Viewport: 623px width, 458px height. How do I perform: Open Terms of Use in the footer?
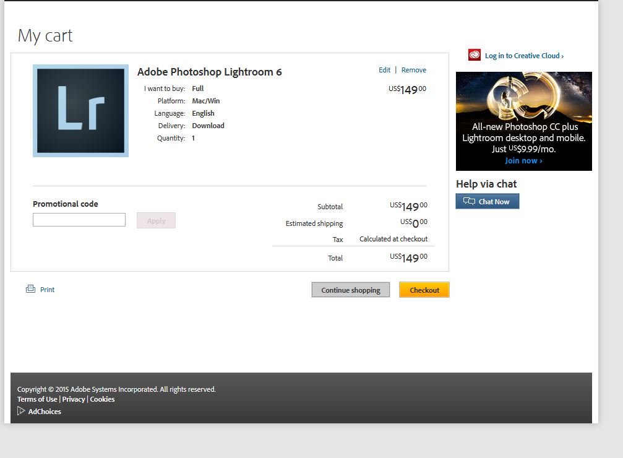pos(37,399)
